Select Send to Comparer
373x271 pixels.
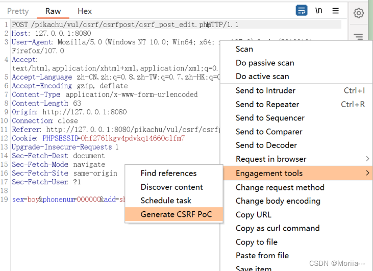point(296,132)
